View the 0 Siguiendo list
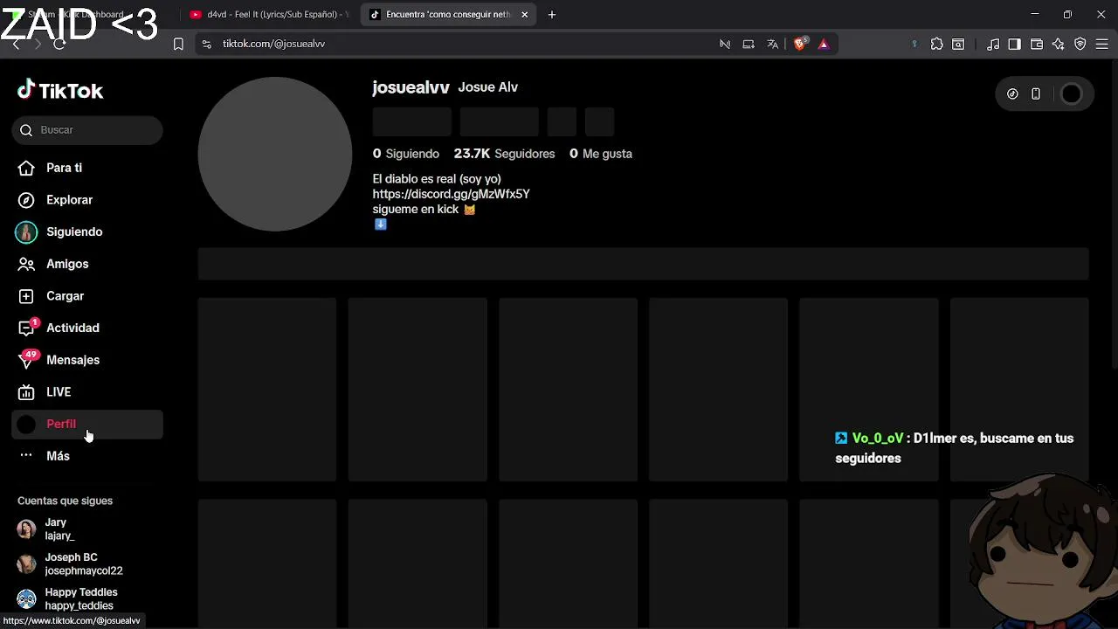The height and width of the screenshot is (629, 1118). (x=406, y=154)
